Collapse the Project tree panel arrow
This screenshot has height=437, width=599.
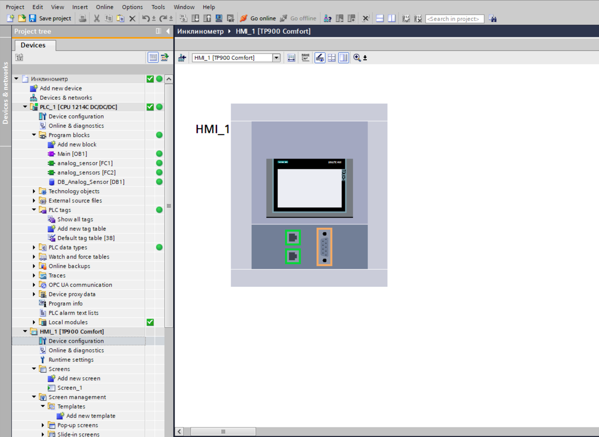coord(168,31)
